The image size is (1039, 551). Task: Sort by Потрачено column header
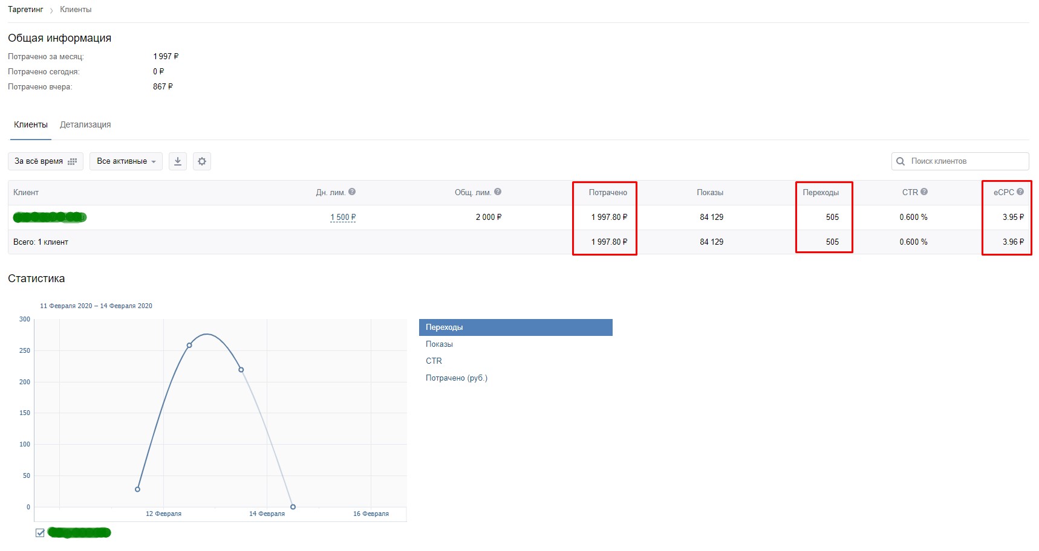(608, 193)
